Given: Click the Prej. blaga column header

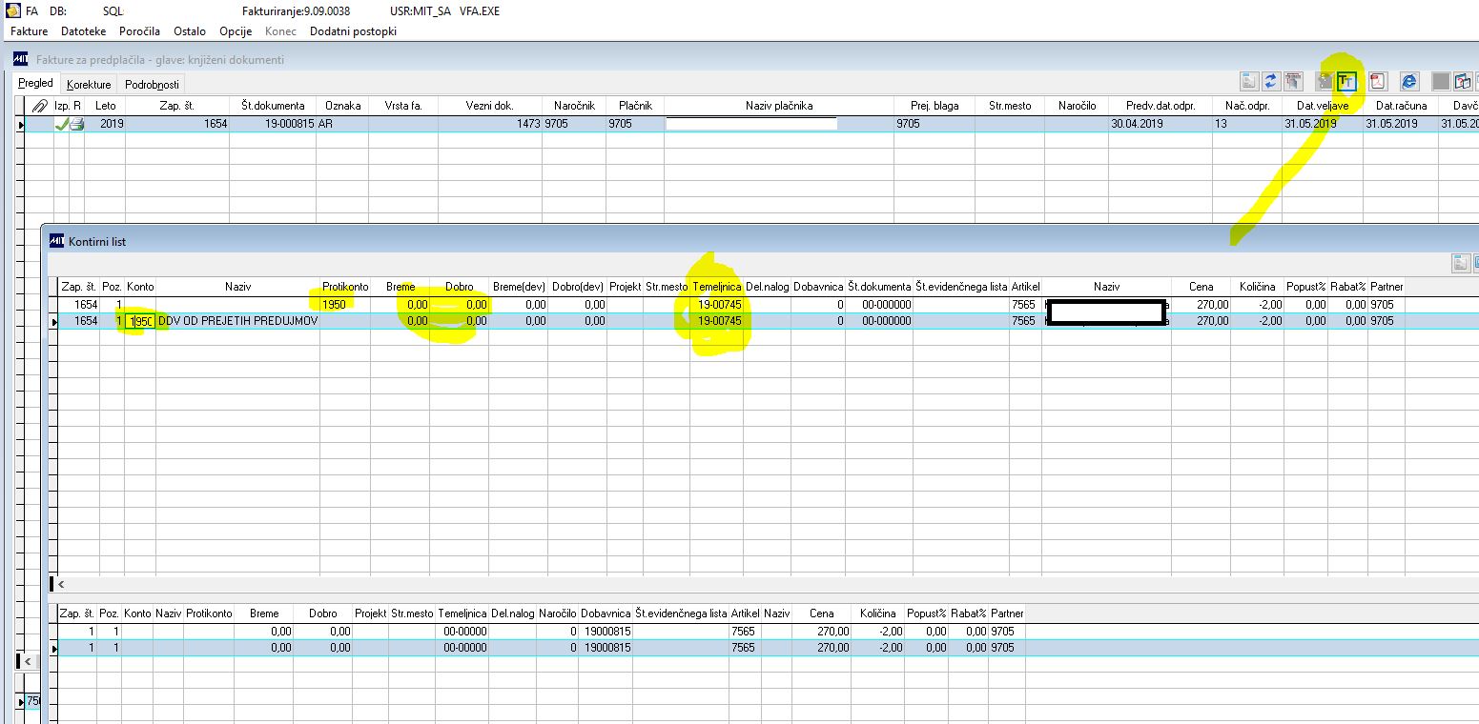Looking at the screenshot, I should [x=935, y=106].
